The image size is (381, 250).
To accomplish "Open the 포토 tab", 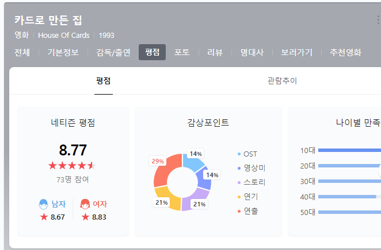I will point(182,52).
